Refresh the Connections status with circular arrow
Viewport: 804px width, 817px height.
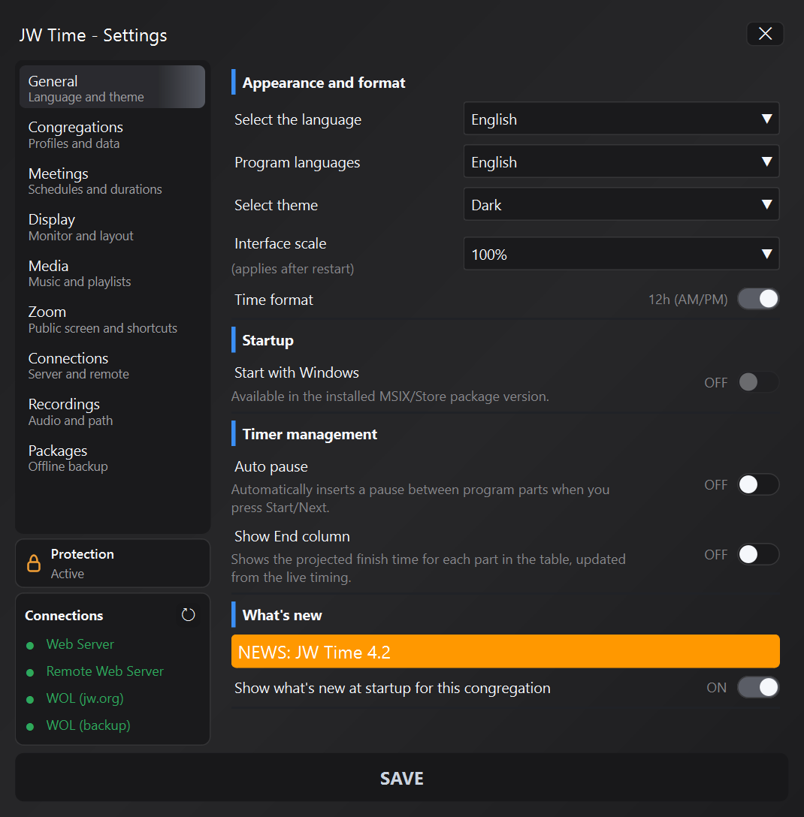[x=188, y=615]
